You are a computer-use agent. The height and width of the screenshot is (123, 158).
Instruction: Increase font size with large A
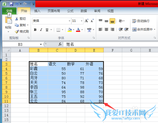click(x=87, y=21)
